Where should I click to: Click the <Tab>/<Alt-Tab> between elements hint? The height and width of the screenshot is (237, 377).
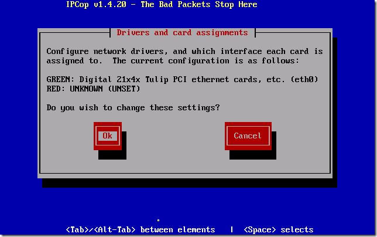pyautogui.click(x=140, y=229)
